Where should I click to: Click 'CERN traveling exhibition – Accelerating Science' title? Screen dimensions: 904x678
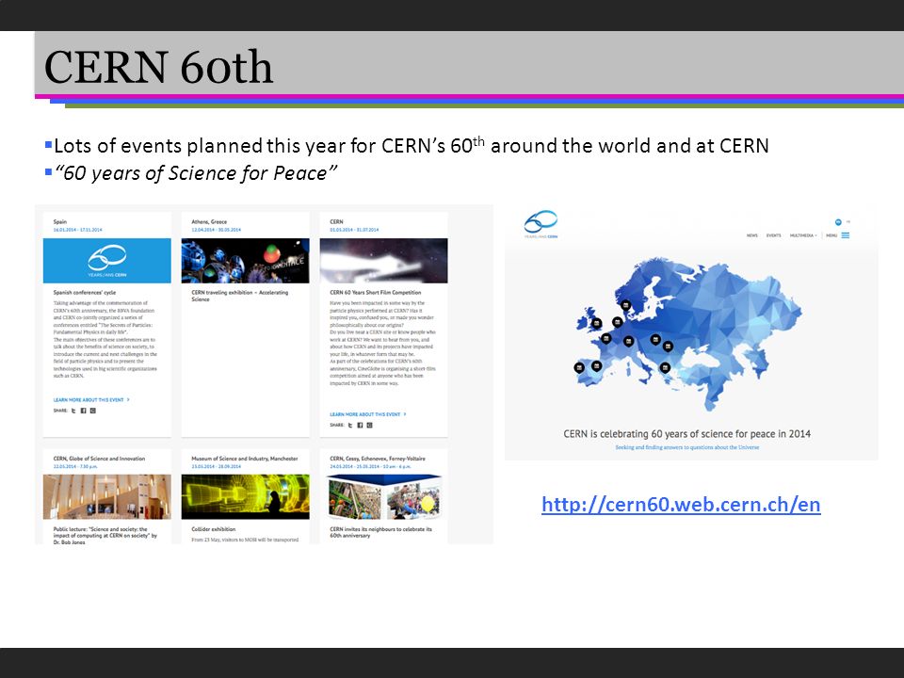pyautogui.click(x=240, y=296)
